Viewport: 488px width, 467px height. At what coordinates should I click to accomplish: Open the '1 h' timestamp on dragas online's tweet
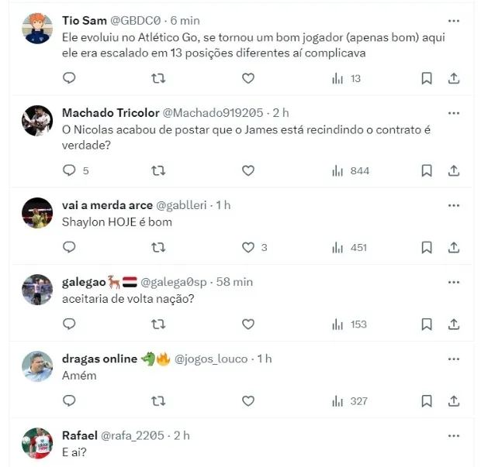tap(265, 359)
